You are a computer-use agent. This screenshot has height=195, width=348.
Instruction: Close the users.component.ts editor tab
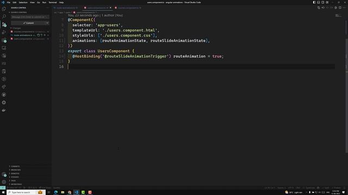pos(110,8)
